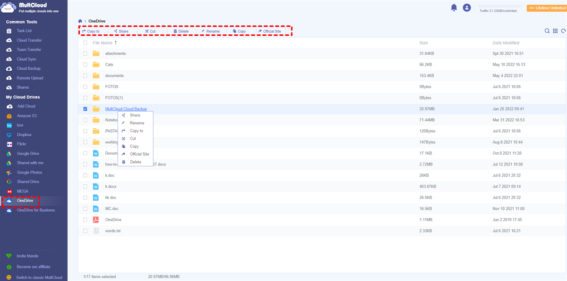Choose Rename in context menu
Viewport: 567px width, 281px height.
pos(137,123)
